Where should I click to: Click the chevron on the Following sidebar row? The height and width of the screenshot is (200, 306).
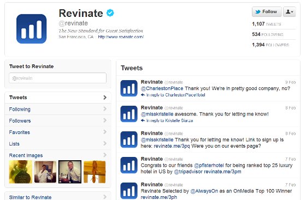pyautogui.click(x=105, y=109)
